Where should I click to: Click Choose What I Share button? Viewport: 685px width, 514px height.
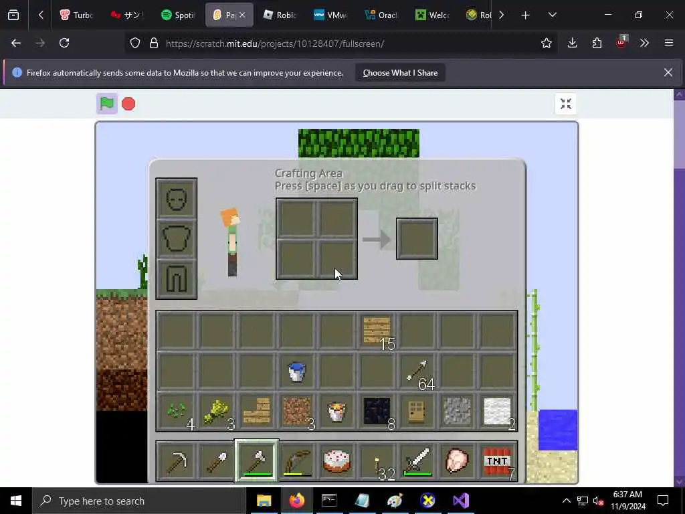click(x=400, y=73)
